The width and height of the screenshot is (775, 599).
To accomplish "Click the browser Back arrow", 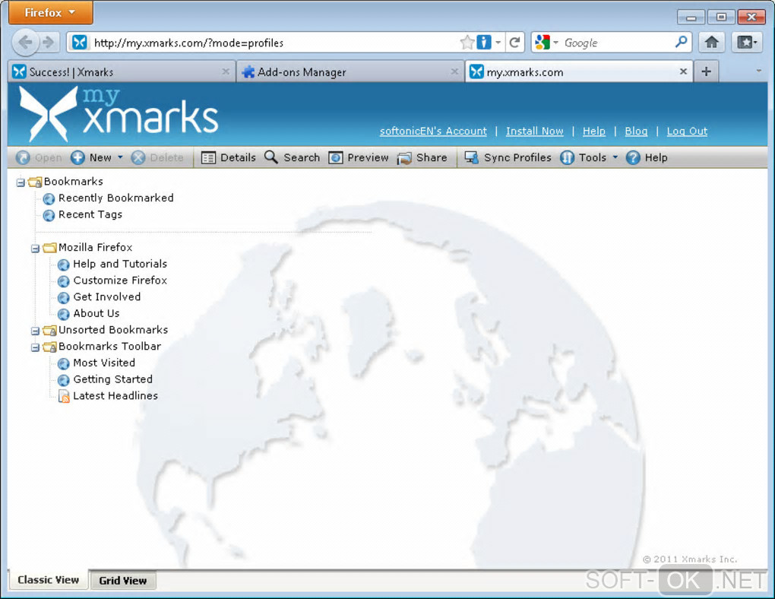I will pos(25,43).
